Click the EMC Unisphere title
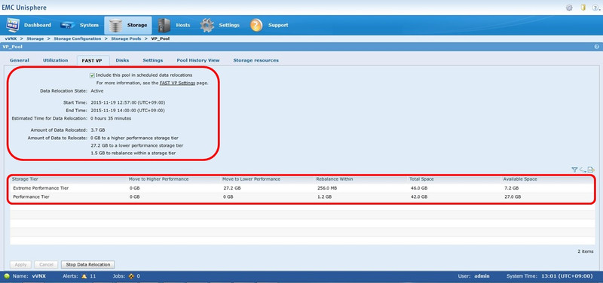Screen dimensions: 603x283 pyautogui.click(x=24, y=8)
